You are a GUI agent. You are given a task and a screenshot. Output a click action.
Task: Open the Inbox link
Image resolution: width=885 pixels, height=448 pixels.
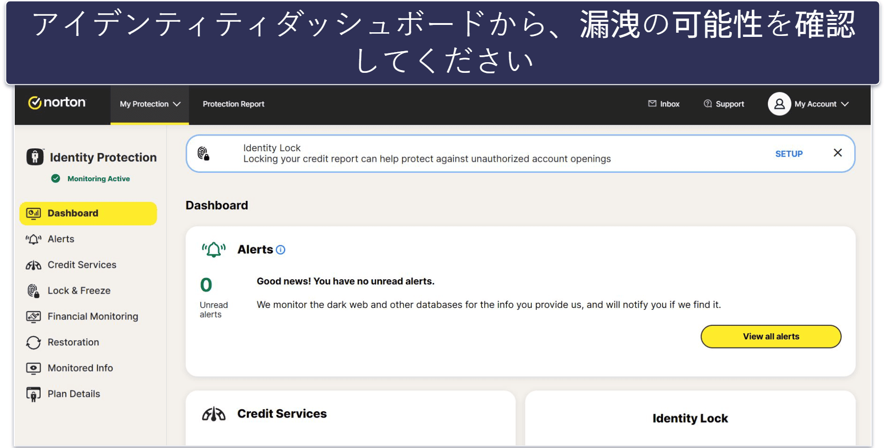[670, 104]
